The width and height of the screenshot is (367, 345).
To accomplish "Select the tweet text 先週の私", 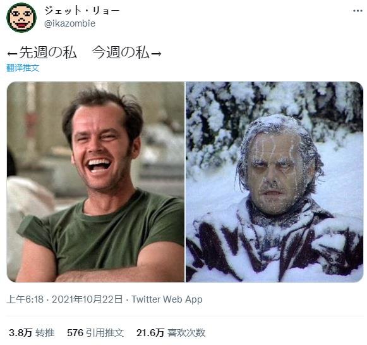I will coord(48,52).
